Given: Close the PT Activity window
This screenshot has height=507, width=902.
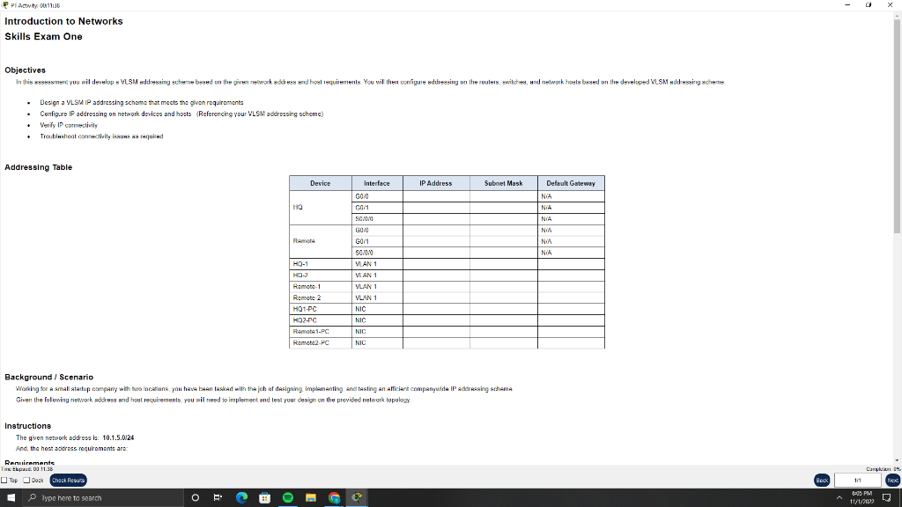Looking at the screenshot, I should [x=890, y=5].
